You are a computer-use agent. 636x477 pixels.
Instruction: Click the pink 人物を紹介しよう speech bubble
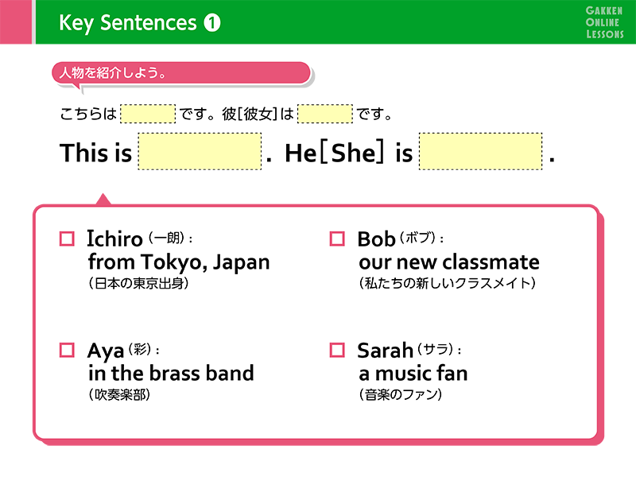[181, 73]
